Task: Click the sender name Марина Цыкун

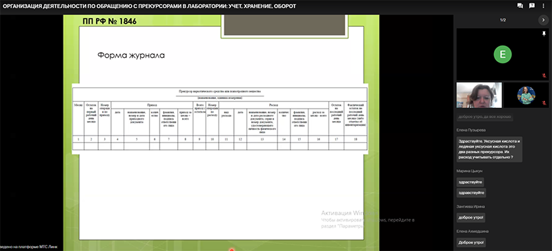Action: (469, 171)
